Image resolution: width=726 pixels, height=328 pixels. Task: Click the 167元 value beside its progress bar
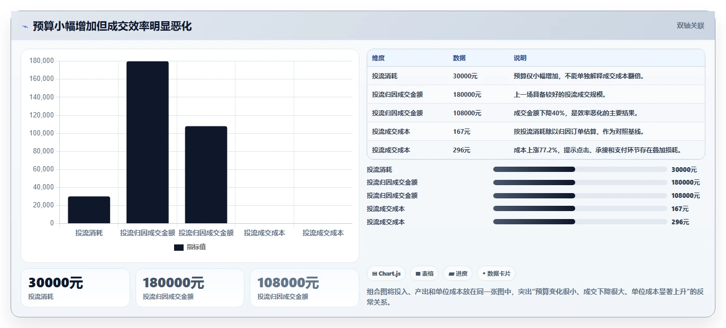click(680, 209)
